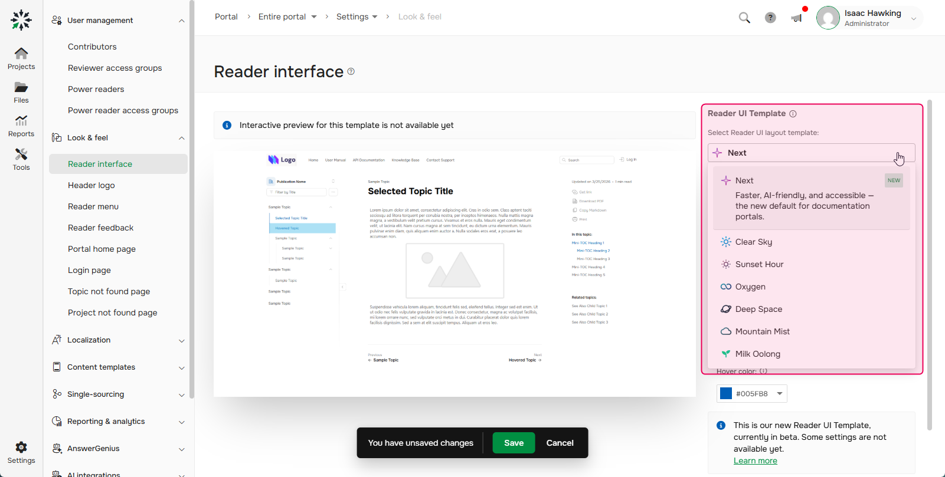The height and width of the screenshot is (477, 945).
Task: Open the Power readers page
Action: coord(96,89)
